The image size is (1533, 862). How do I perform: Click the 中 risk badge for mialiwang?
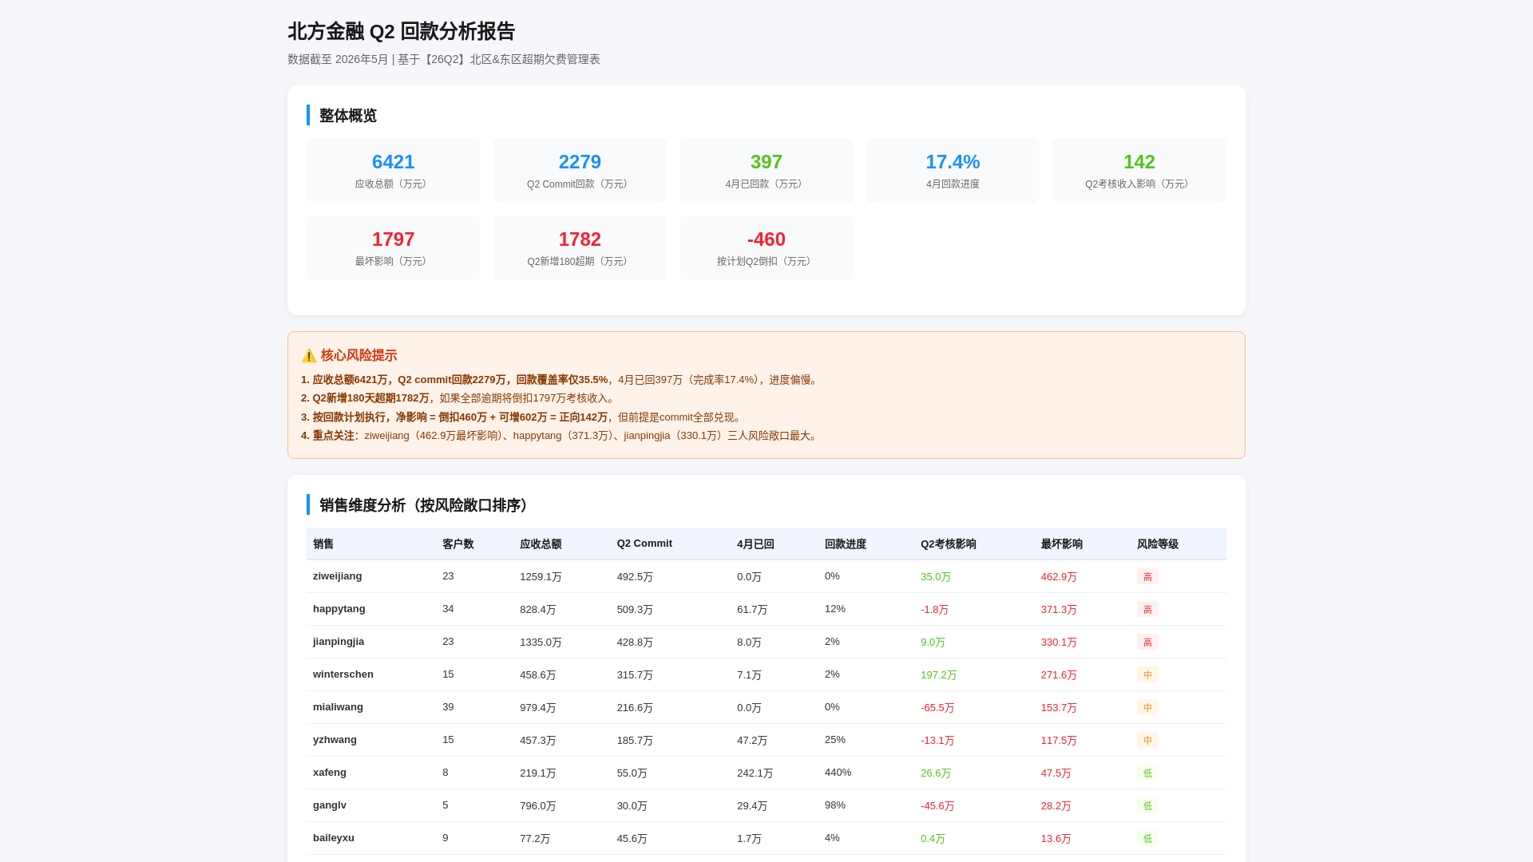coord(1147,707)
